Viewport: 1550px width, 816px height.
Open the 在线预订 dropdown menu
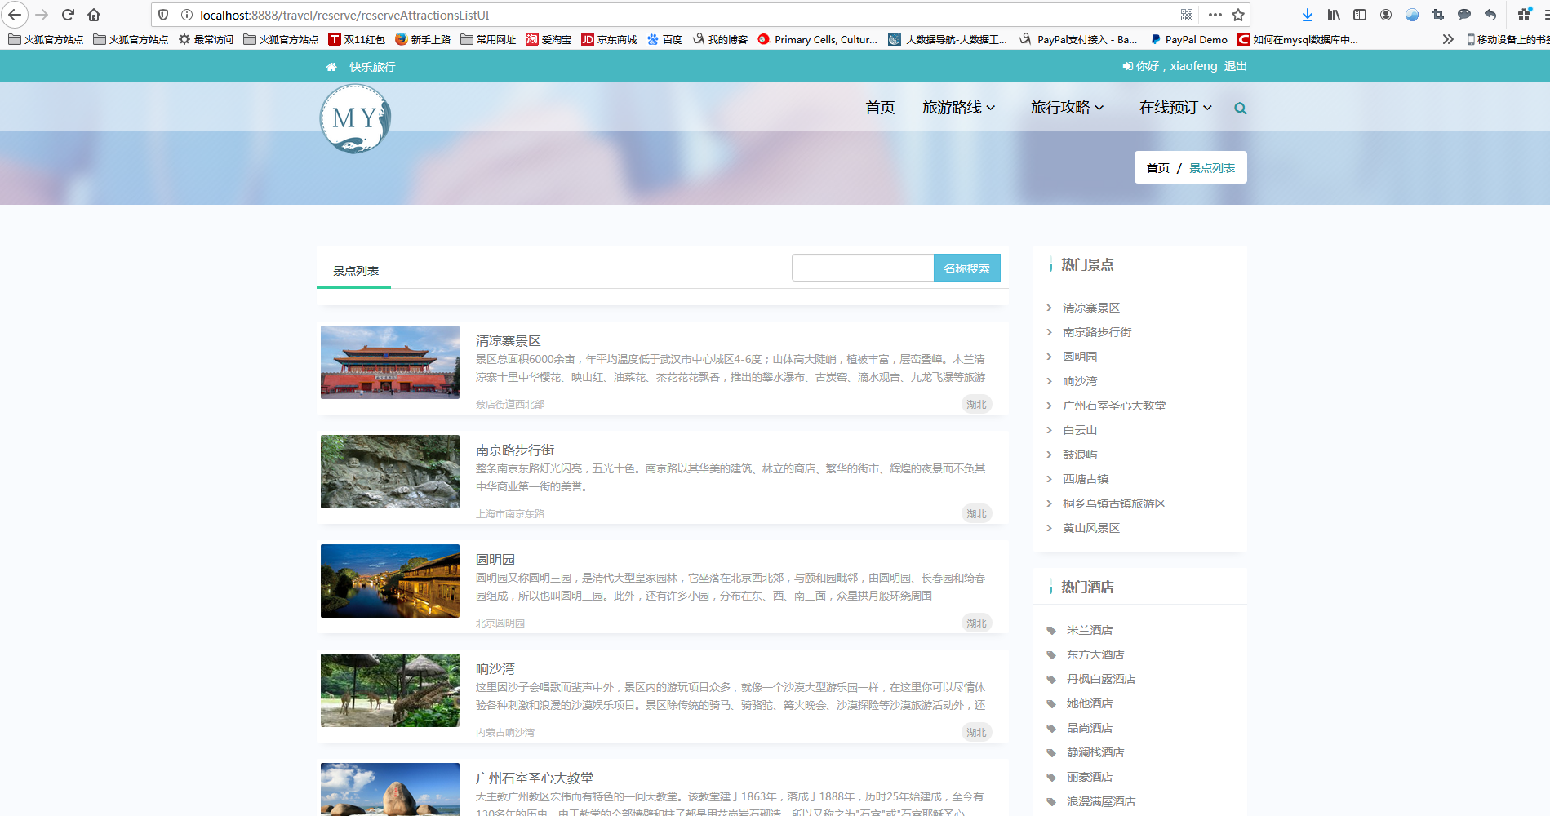coord(1175,108)
